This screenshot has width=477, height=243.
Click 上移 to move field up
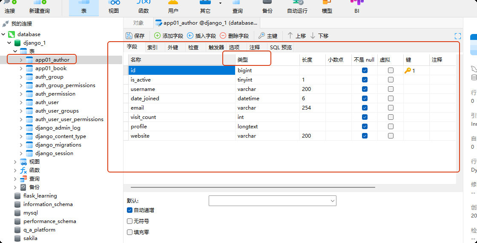click(296, 36)
